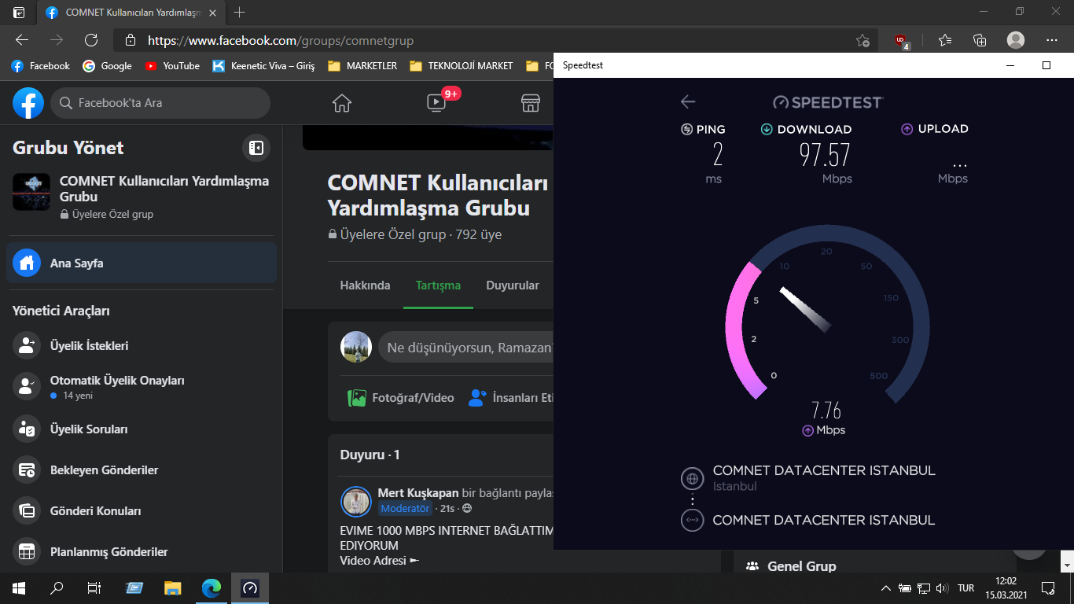Click İnsanları Etiketle button

(x=510, y=398)
